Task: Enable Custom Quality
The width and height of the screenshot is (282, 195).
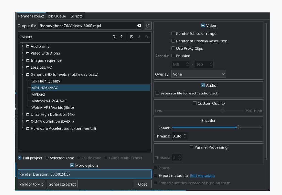Action: [195, 103]
